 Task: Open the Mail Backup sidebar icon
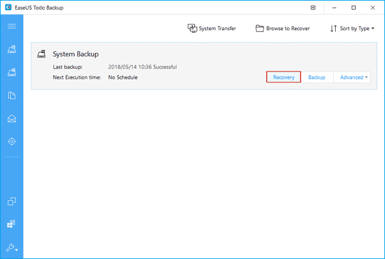click(12, 118)
